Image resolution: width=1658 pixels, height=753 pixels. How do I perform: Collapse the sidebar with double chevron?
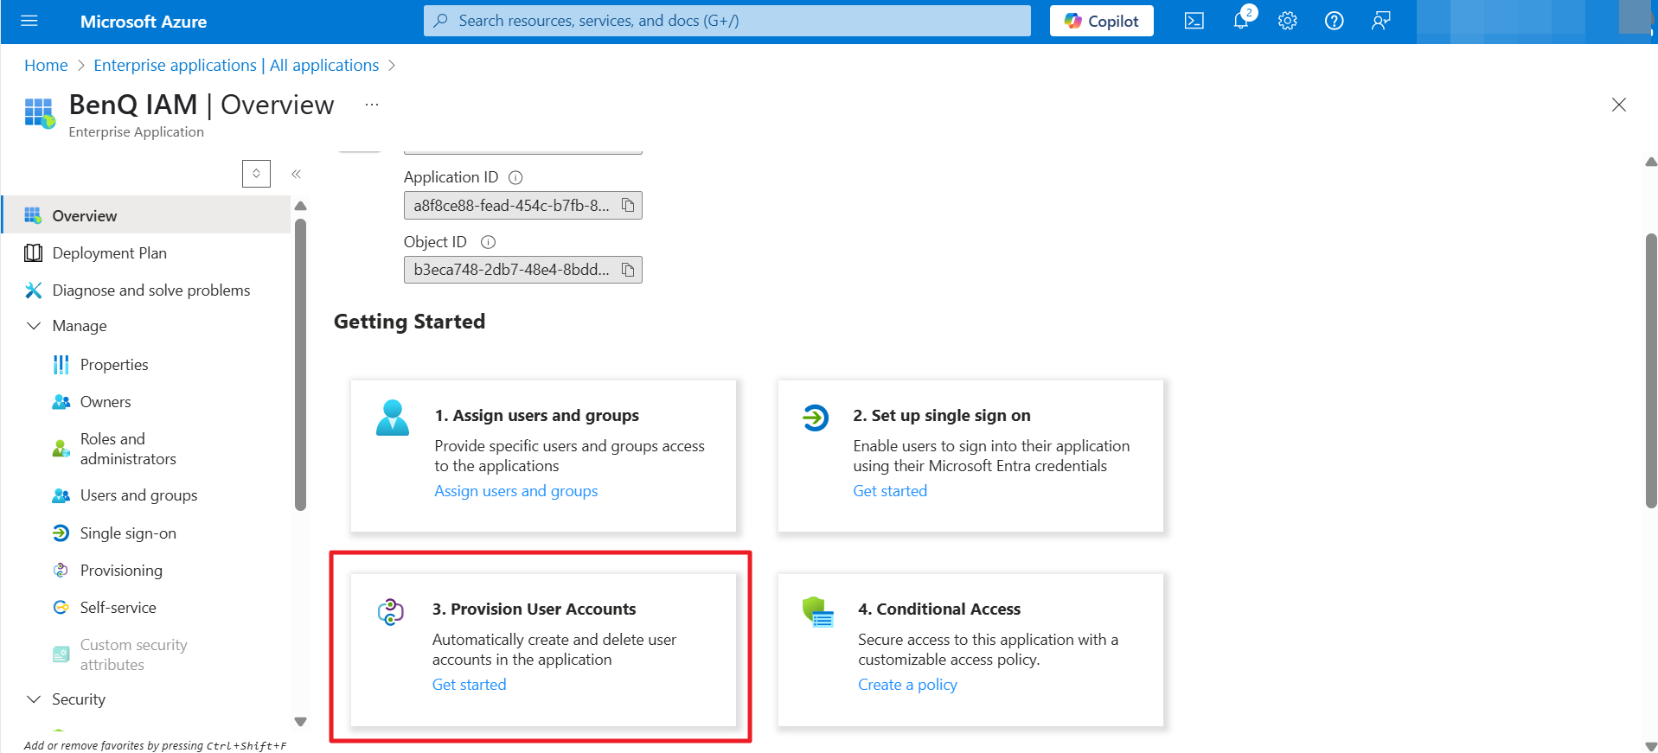tap(296, 174)
